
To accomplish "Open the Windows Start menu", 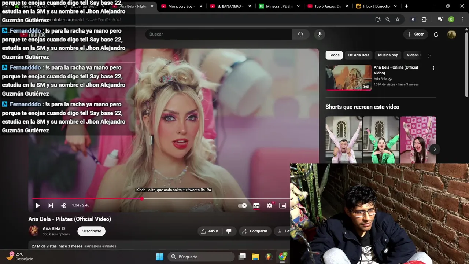I will pyautogui.click(x=160, y=257).
